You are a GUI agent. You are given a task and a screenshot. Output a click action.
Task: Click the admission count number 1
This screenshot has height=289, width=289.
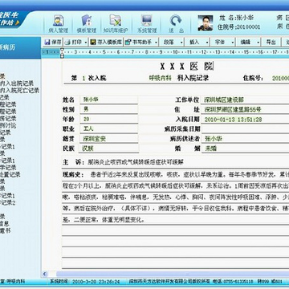pyautogui.click(x=83, y=79)
